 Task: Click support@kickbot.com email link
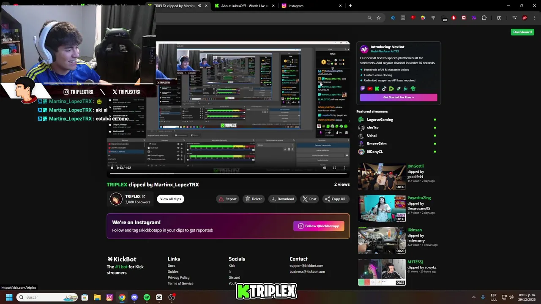click(x=306, y=266)
